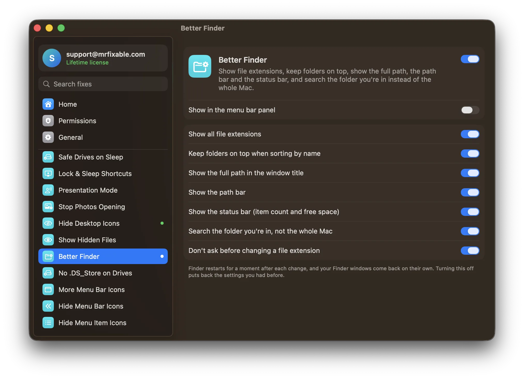Enable Show in the menu bar panel
The image size is (524, 379).
click(470, 110)
